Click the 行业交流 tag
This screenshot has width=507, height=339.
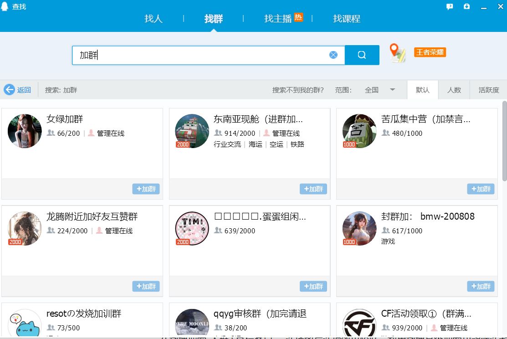[227, 144]
